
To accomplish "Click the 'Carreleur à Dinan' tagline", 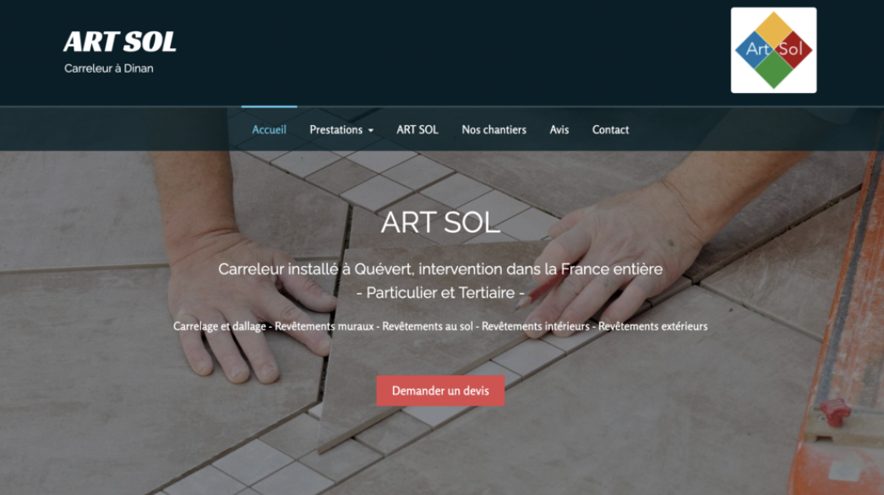I will point(109,68).
